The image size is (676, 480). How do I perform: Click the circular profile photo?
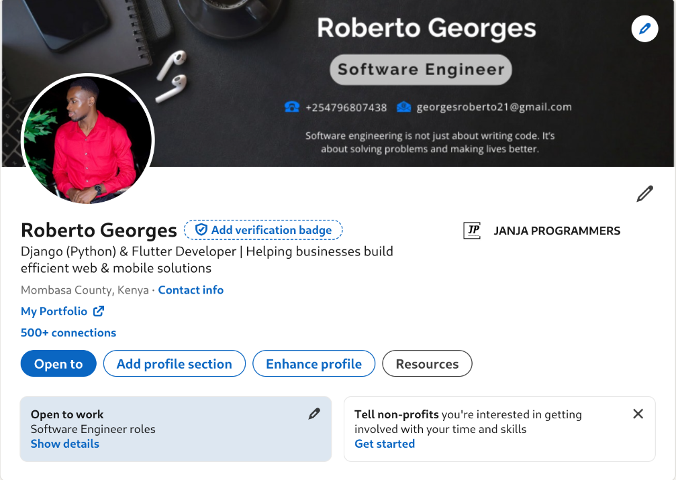point(88,139)
